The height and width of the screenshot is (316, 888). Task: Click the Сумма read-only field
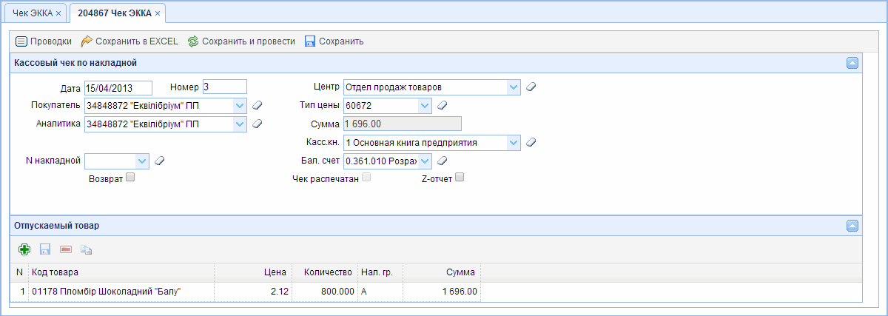(x=402, y=124)
